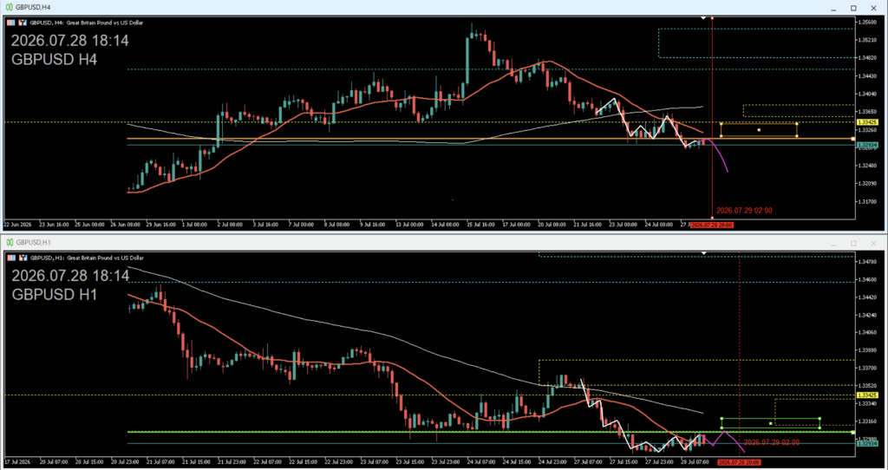
Task: Select the chart shift triangle in H1 chart
Action: pos(703,252)
